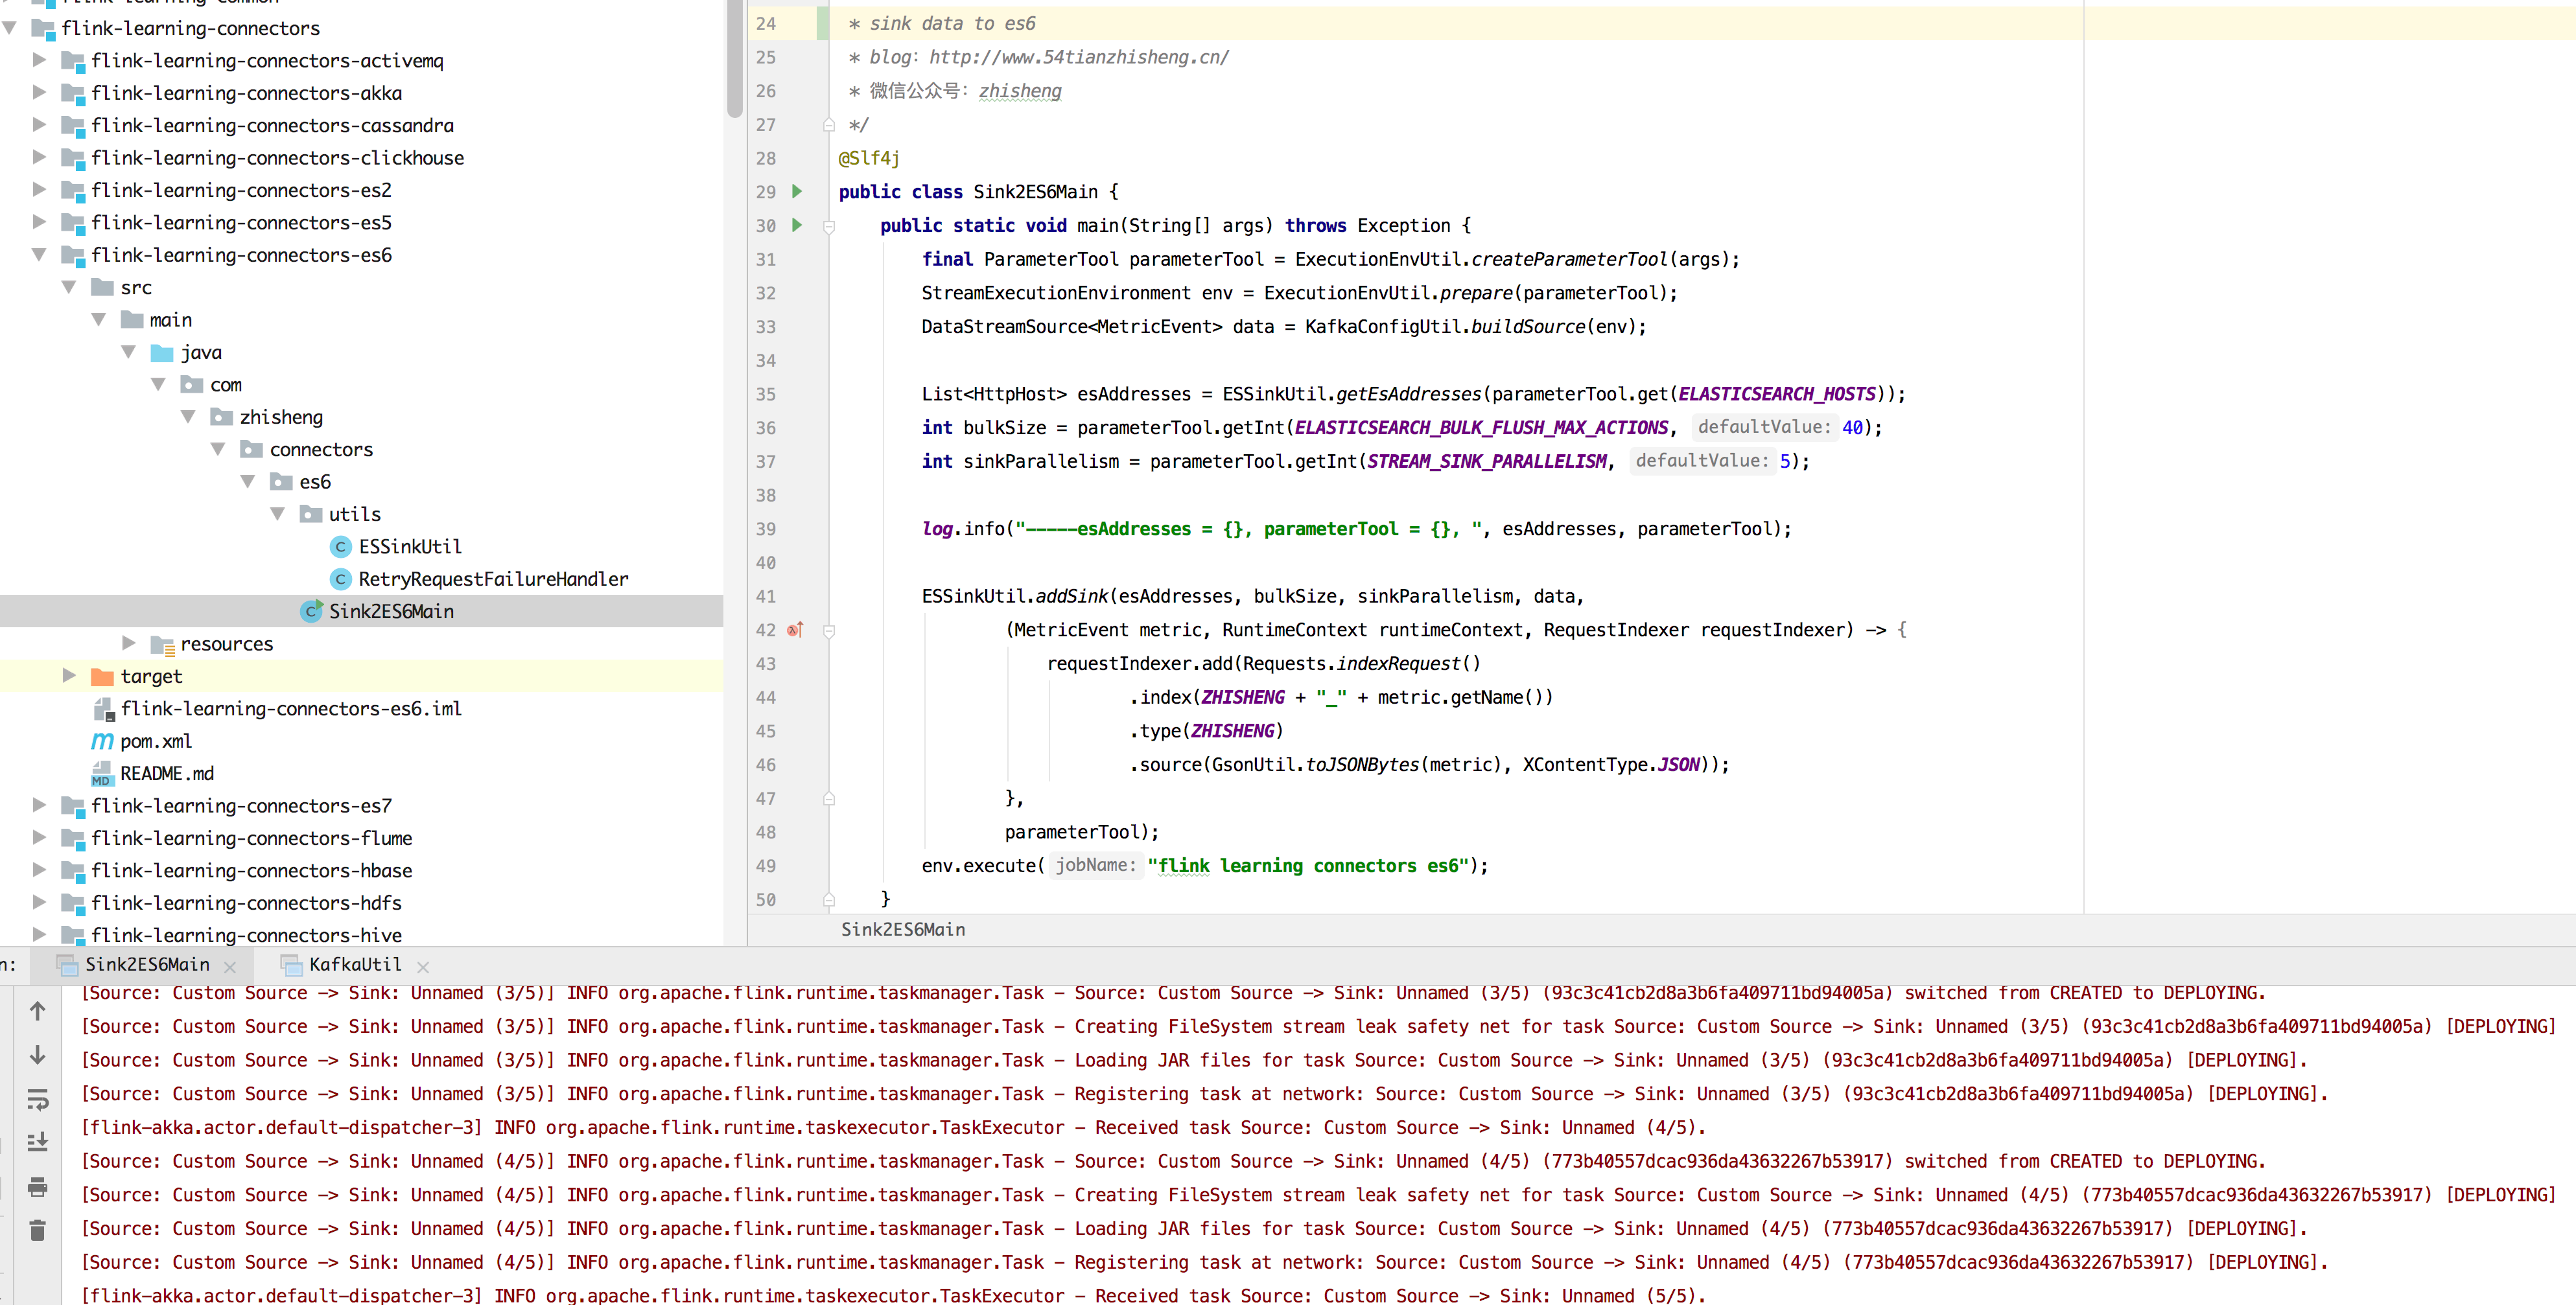Click project tree vertical scrollbar
The image size is (2576, 1305).
pyautogui.click(x=735, y=60)
